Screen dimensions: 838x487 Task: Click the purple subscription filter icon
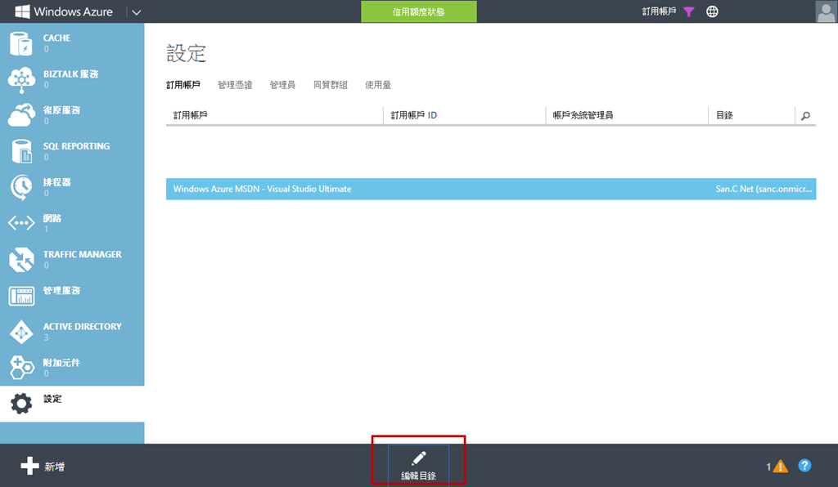tap(689, 11)
